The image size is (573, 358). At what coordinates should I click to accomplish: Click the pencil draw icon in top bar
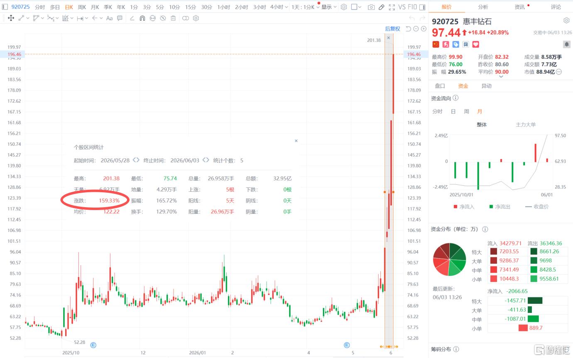tap(382, 7)
